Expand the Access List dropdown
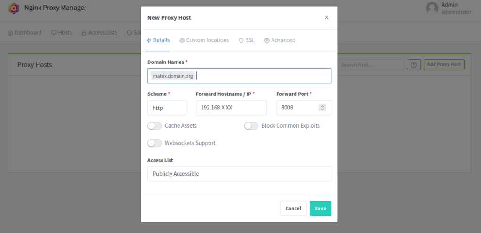 point(239,174)
